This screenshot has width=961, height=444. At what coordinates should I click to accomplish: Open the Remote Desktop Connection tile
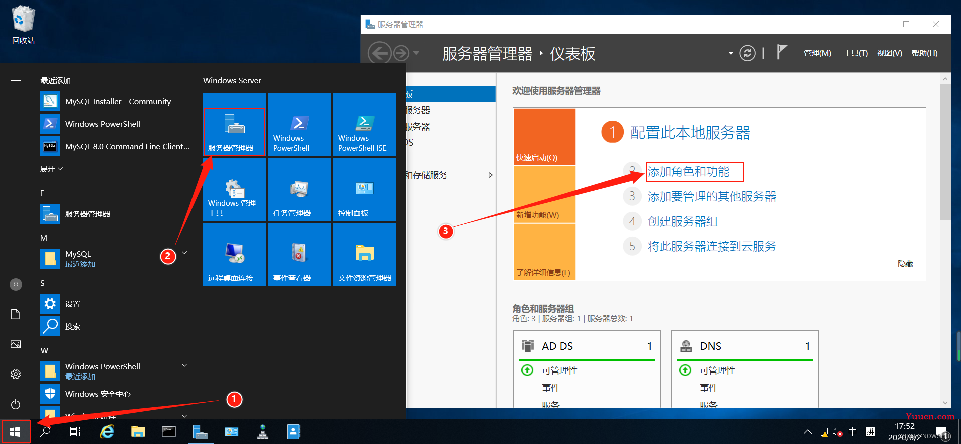(234, 254)
